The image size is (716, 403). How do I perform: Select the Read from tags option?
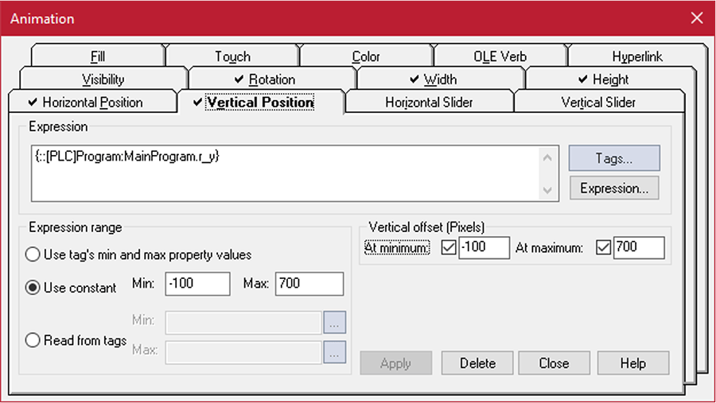click(x=76, y=340)
